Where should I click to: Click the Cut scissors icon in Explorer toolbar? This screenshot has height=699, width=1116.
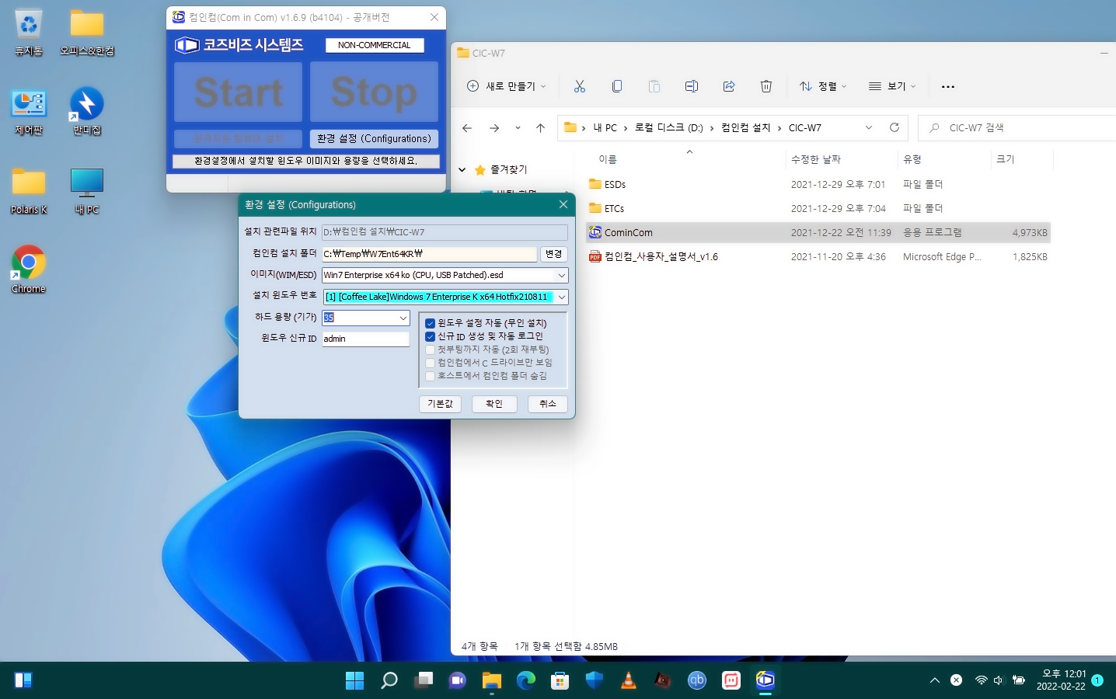[x=579, y=86]
